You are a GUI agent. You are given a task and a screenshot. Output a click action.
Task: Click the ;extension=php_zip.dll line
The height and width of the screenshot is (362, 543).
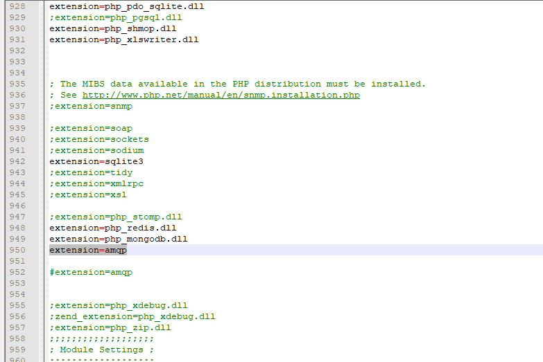(x=110, y=327)
